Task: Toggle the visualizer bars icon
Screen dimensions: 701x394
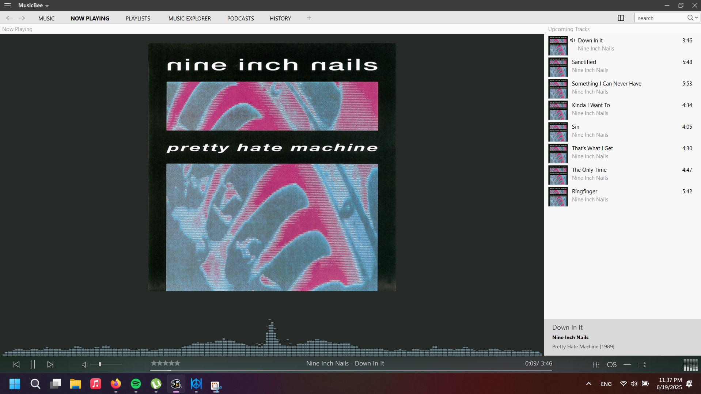Action: [691, 365]
